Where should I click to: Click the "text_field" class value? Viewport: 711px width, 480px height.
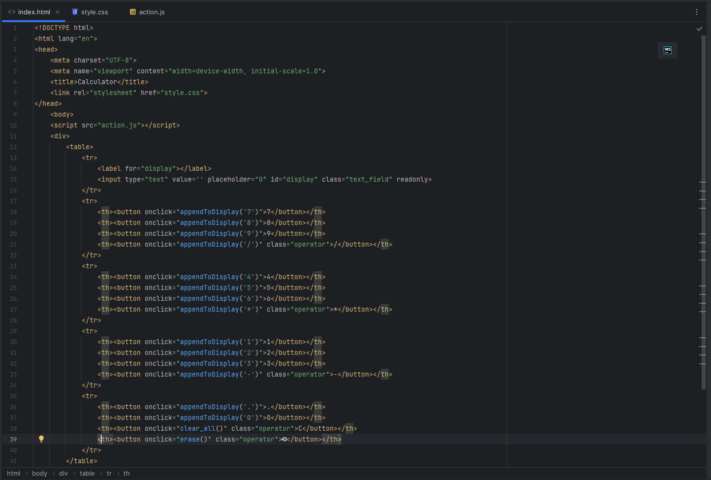click(369, 180)
